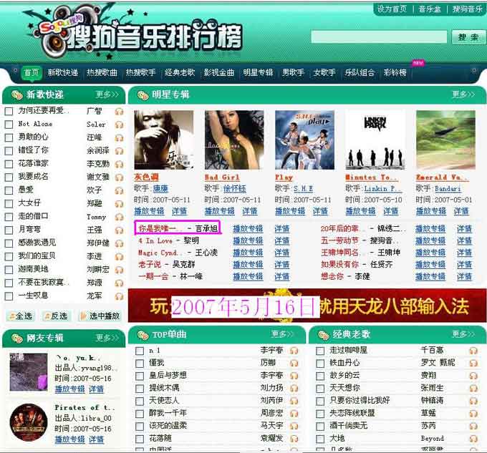Check the 月弯弯 song checkbox

9,230
